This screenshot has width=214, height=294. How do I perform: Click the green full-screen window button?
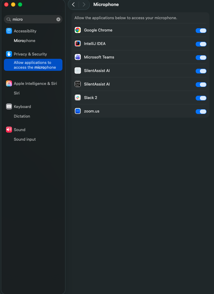pyautogui.click(x=20, y=4)
